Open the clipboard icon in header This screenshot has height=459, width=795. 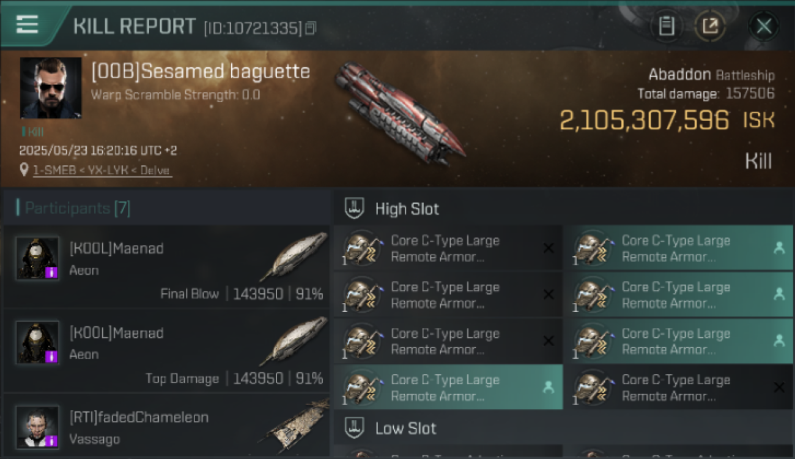[667, 26]
